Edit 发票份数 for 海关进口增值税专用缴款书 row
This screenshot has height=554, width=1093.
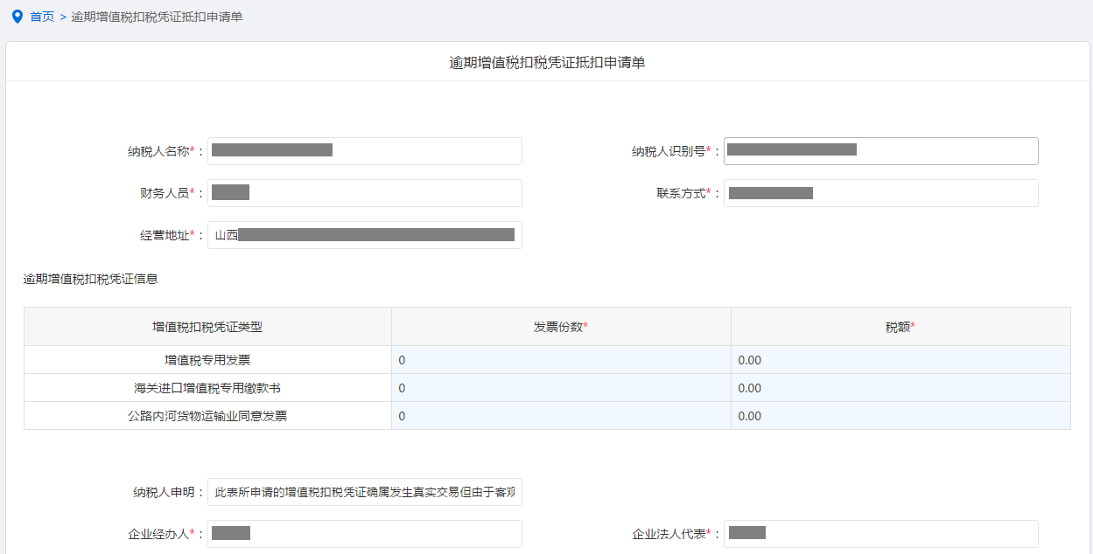pos(561,388)
